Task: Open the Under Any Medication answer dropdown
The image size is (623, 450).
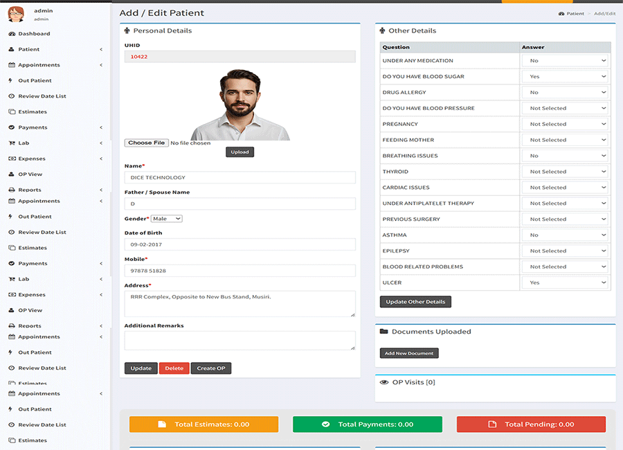Action: [566, 61]
